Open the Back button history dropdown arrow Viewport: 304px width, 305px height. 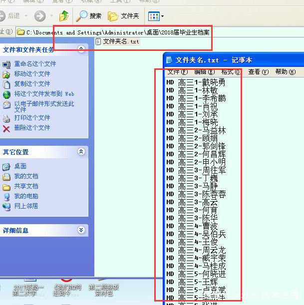click(x=26, y=15)
